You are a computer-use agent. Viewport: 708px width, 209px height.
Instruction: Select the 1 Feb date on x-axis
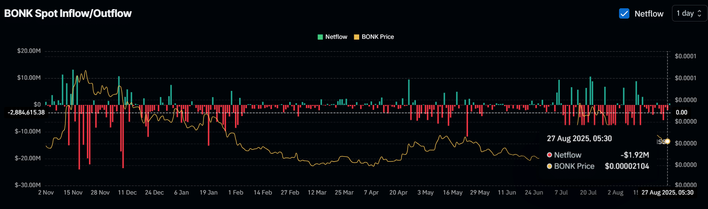click(235, 192)
